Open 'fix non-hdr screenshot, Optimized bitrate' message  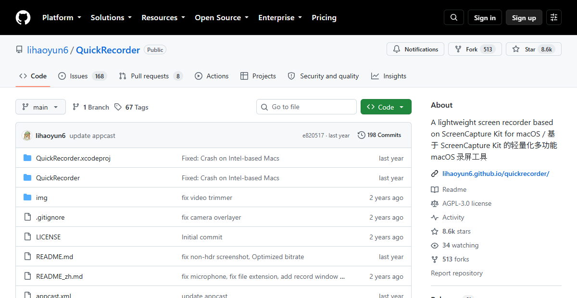click(243, 257)
